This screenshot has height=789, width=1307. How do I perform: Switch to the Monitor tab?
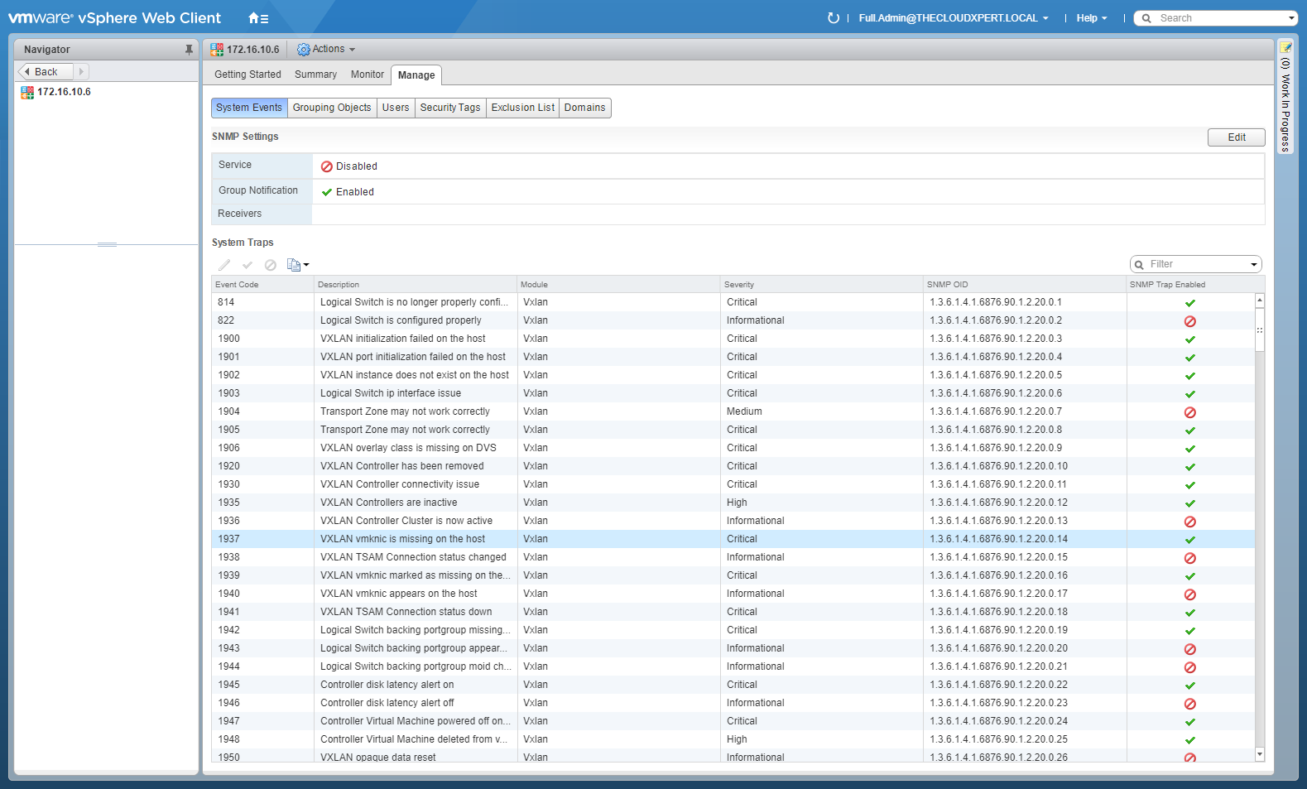click(x=367, y=75)
